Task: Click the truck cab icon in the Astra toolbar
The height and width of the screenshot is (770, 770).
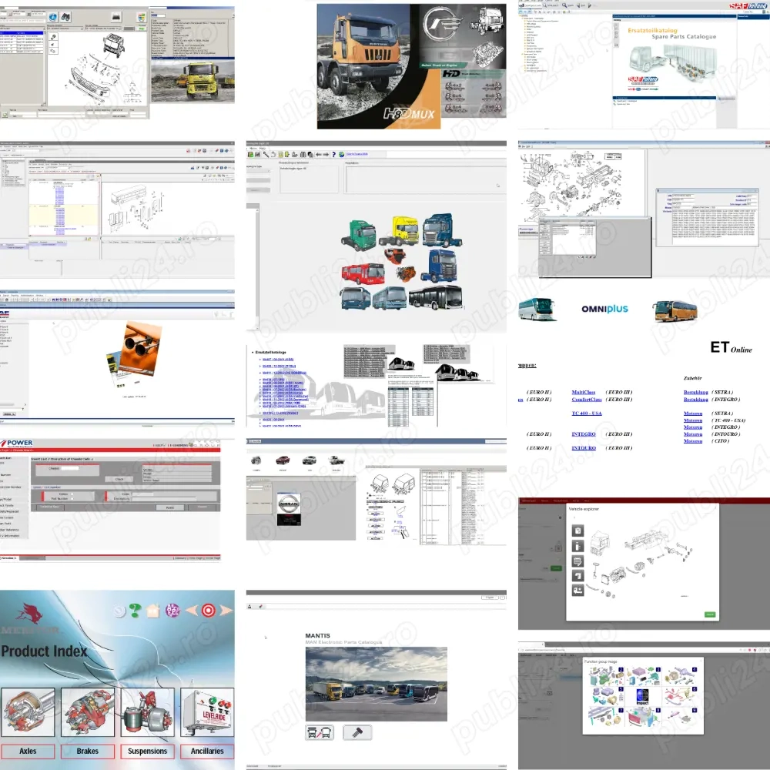Action: tap(115, 16)
